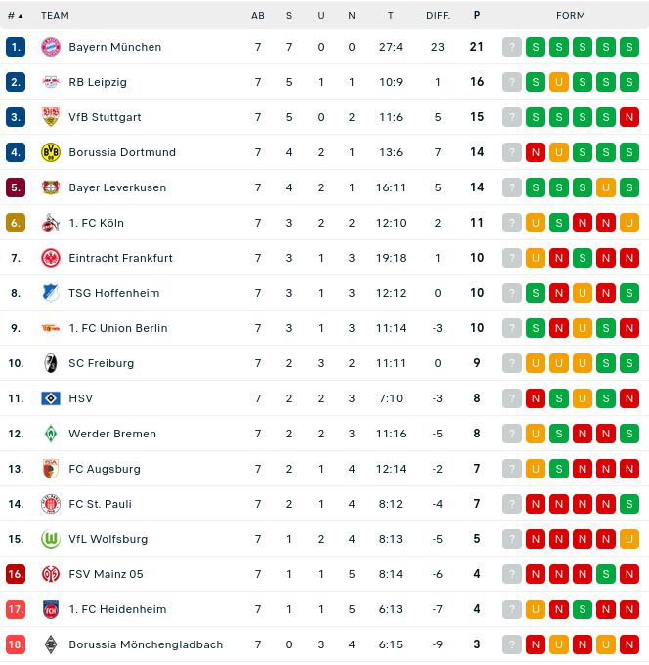649x665 pixels.
Task: Sort table by rank number column
Action: (15, 16)
